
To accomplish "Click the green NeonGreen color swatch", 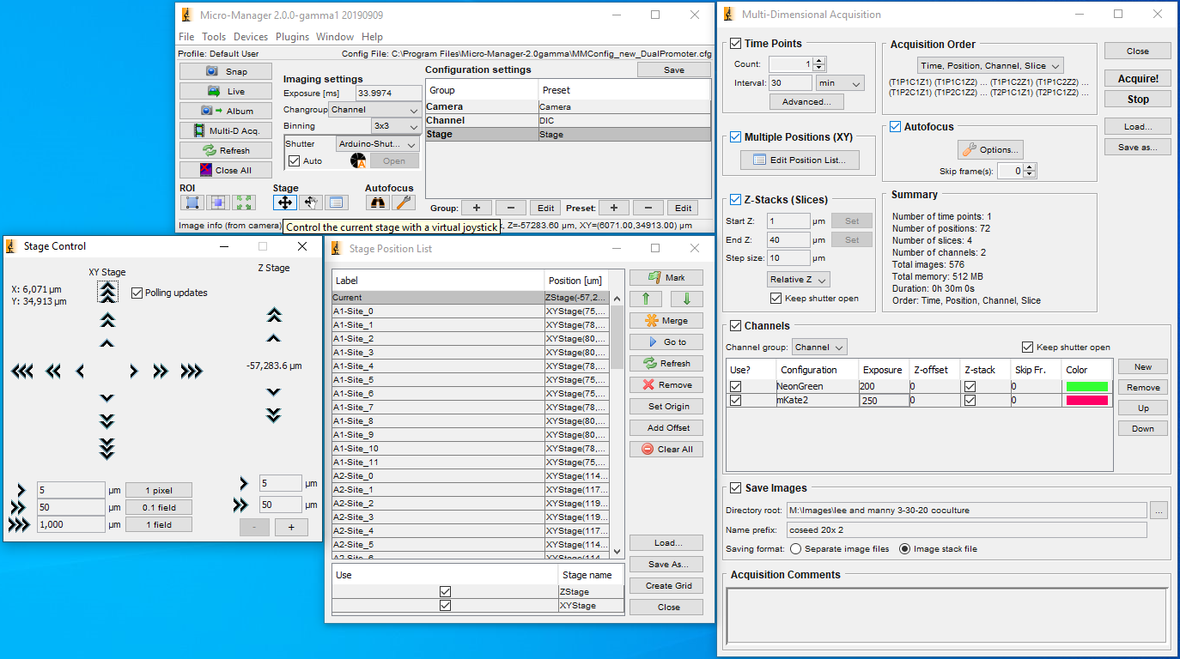I will 1086,387.
